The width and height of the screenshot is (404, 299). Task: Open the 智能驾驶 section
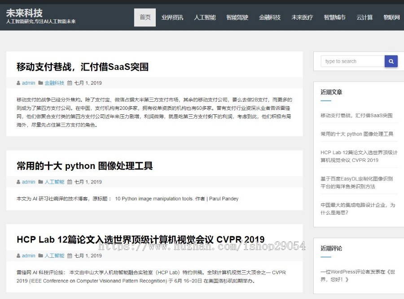tap(236, 17)
